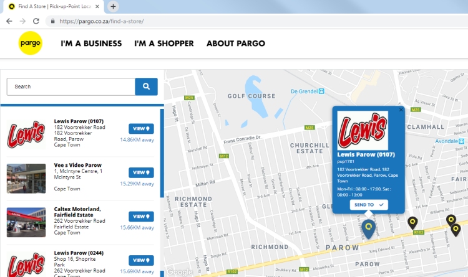Open the ABOUT PARGO menu
Viewport: 468px width, 277px height.
[x=236, y=44]
